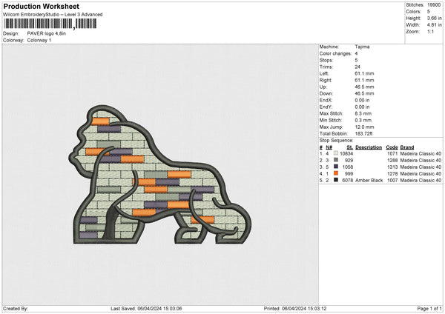Viewport: 445px width, 314px height.
Task: Click the Colorway 1 value
Action: (x=39, y=40)
